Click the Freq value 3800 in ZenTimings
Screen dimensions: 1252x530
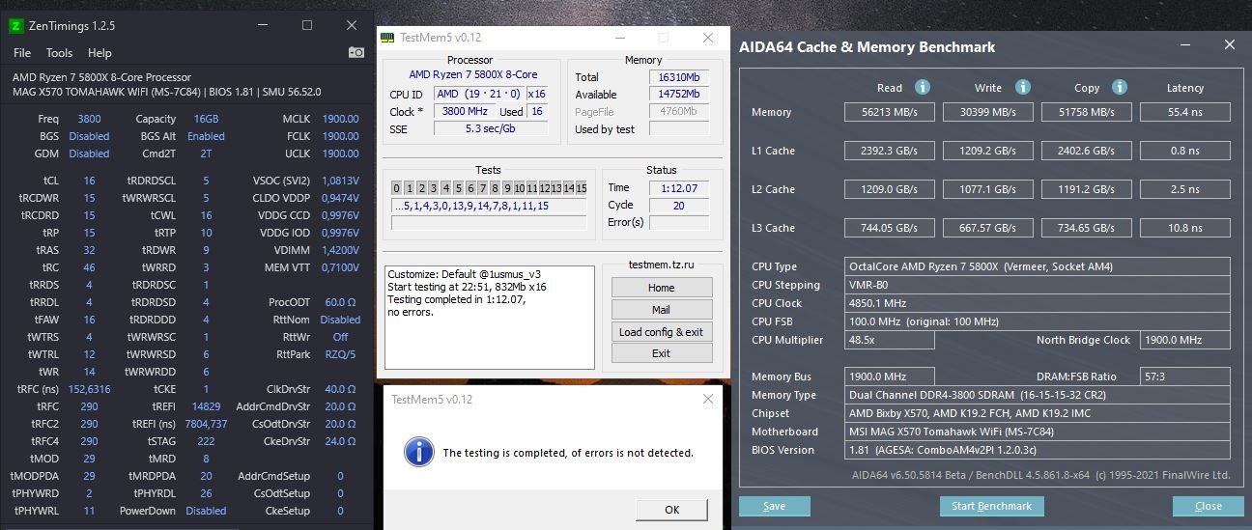click(x=88, y=120)
